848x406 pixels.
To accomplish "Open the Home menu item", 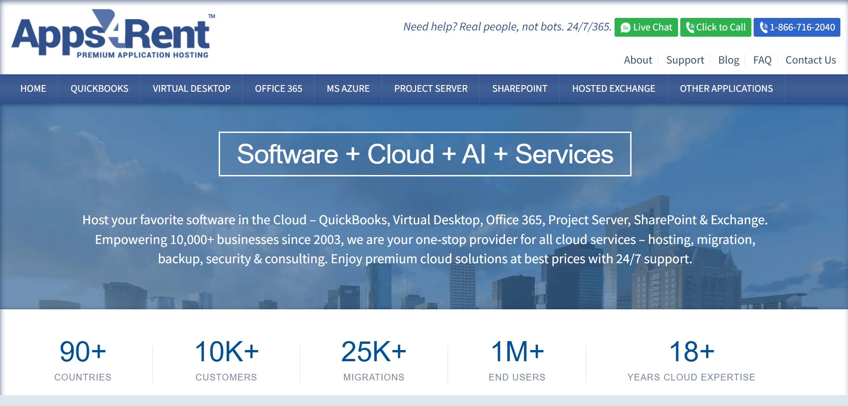I will click(33, 89).
